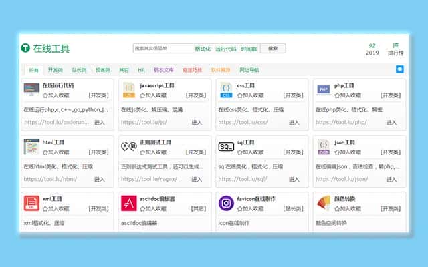The image size is (428, 267).
Task: Switch to the 极客类 tab
Action: pos(102,70)
